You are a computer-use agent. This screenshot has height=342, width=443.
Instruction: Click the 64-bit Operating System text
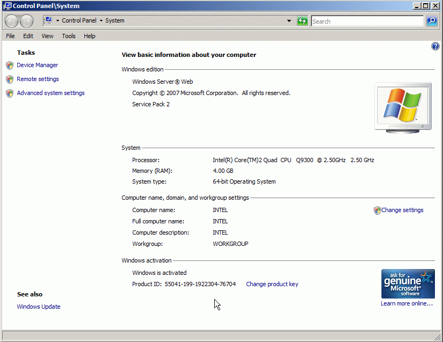244,181
